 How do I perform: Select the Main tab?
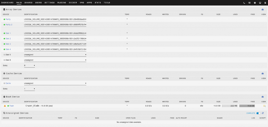point(19,3)
